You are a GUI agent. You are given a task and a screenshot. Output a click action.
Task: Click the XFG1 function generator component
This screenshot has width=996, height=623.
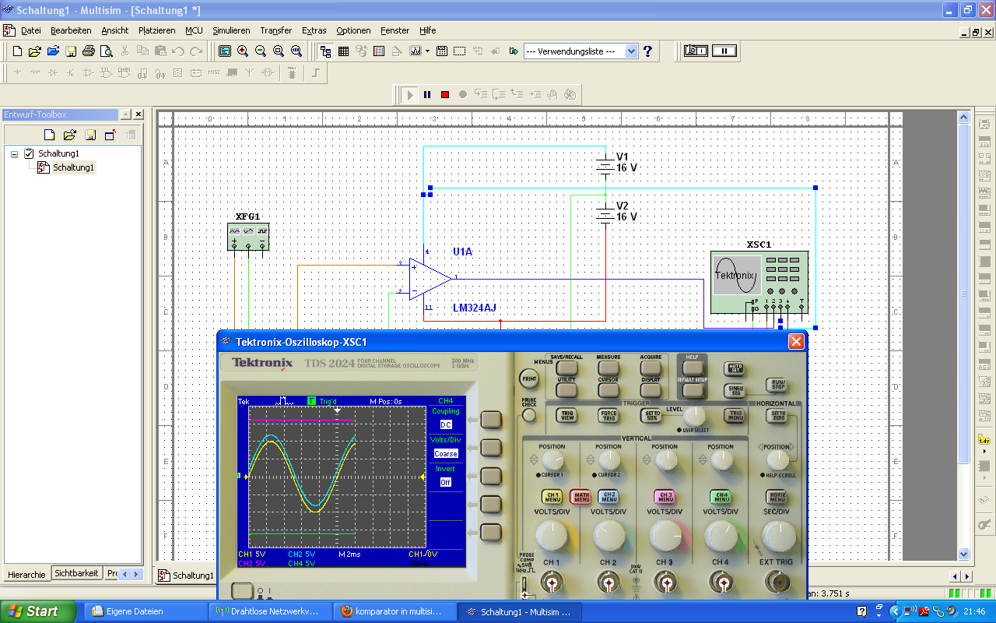pyautogui.click(x=248, y=236)
